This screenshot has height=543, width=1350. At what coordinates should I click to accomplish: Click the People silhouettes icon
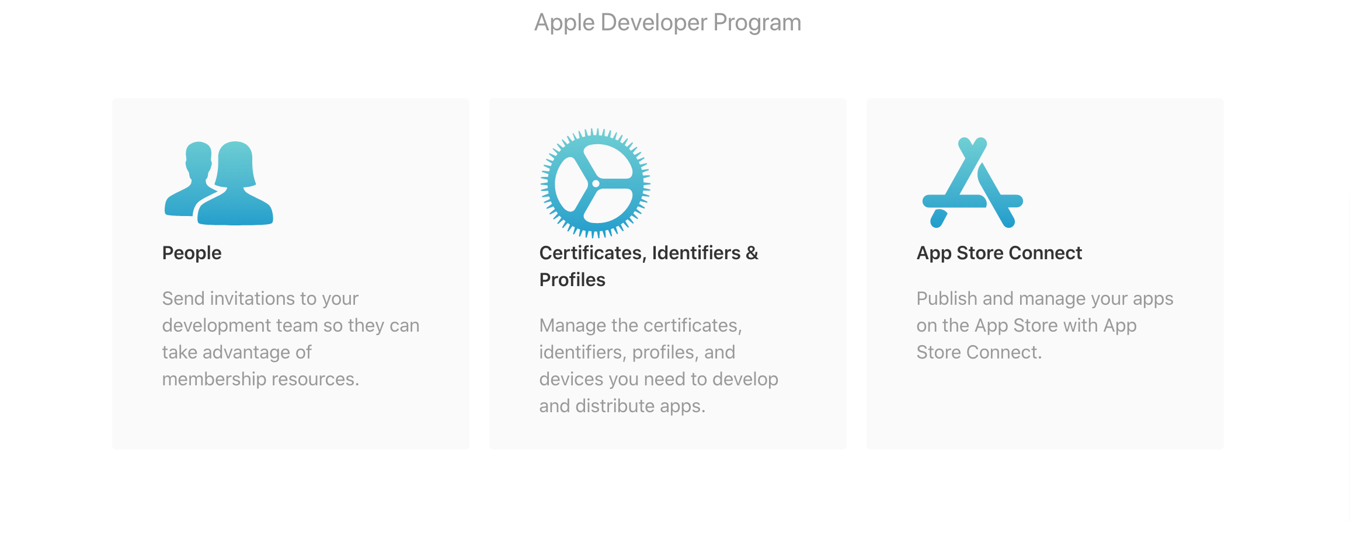[219, 183]
